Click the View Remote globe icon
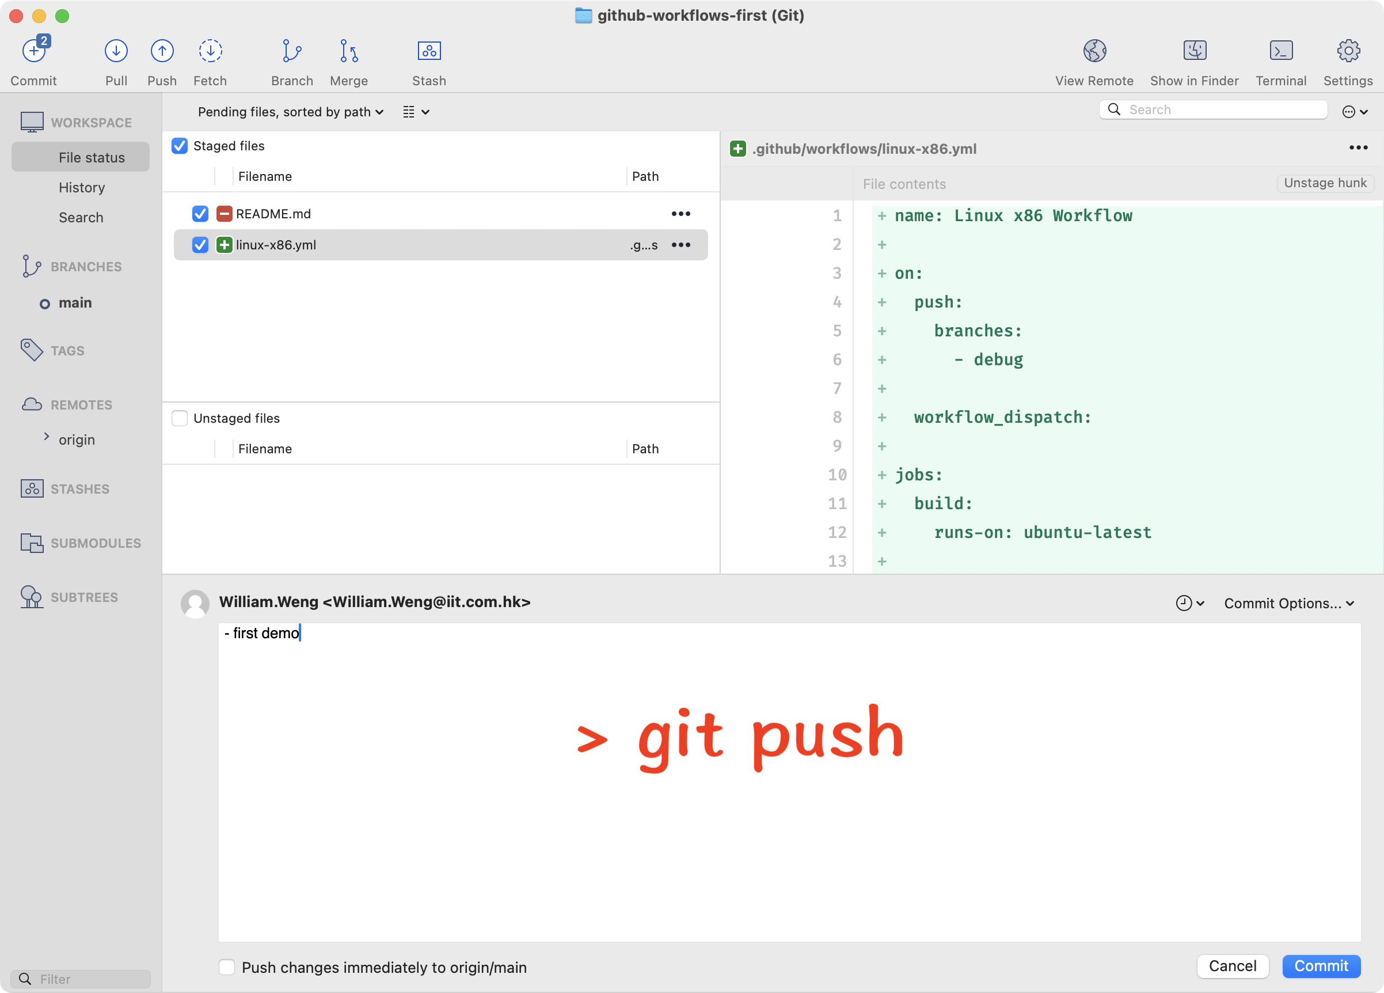 [1094, 51]
